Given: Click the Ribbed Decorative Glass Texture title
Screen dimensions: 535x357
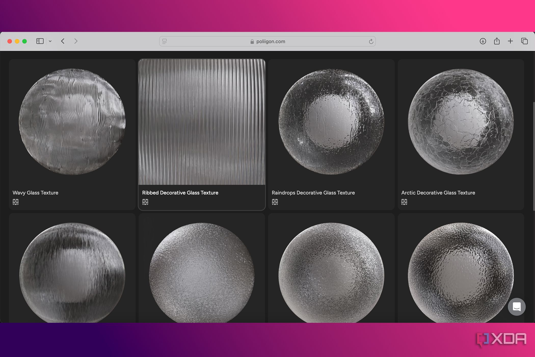Looking at the screenshot, I should click(x=180, y=193).
